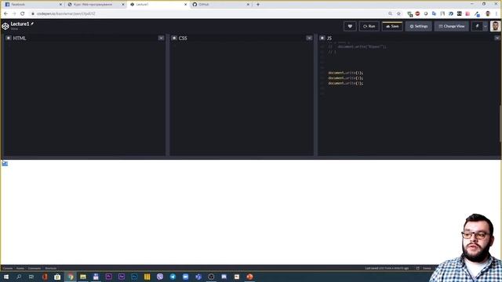The height and width of the screenshot is (282, 502).
Task: Open the Chrome three-dot menu
Action: coord(497,14)
